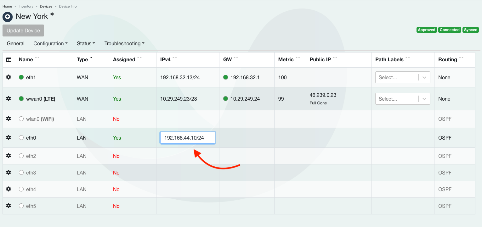Image resolution: width=482 pixels, height=227 pixels.
Task: Open the Status tab menu
Action: tap(86, 44)
